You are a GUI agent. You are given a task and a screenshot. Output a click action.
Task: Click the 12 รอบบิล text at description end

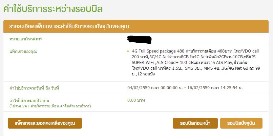click(146, 74)
